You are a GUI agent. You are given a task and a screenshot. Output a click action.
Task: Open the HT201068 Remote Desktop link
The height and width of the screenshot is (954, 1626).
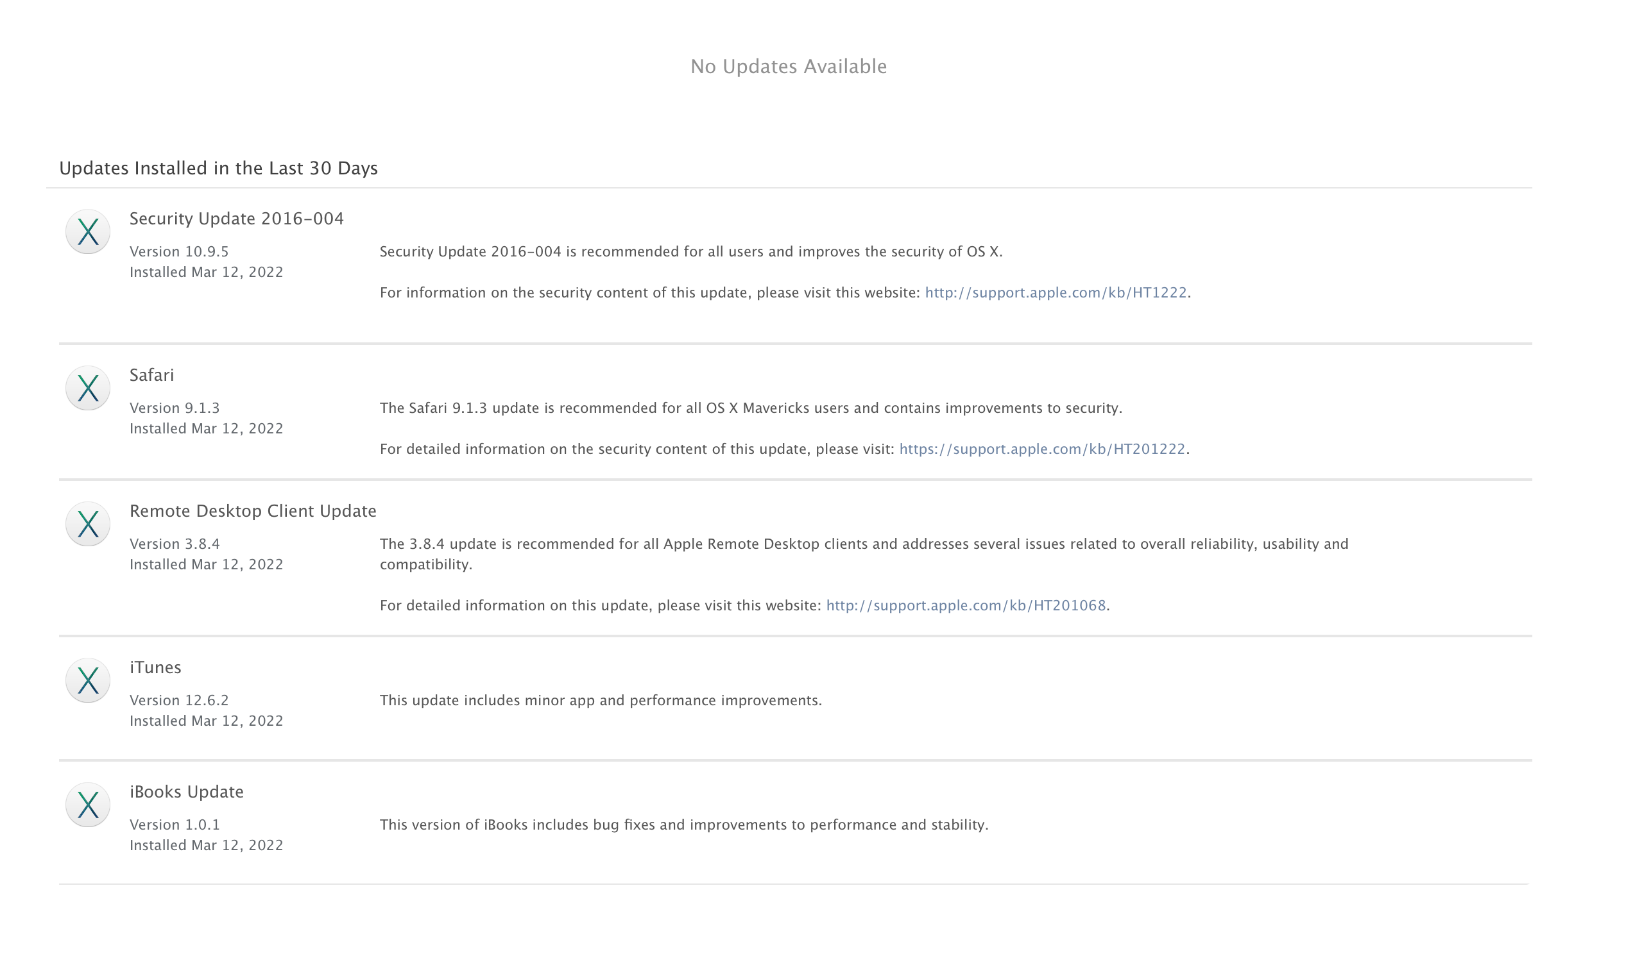point(966,607)
